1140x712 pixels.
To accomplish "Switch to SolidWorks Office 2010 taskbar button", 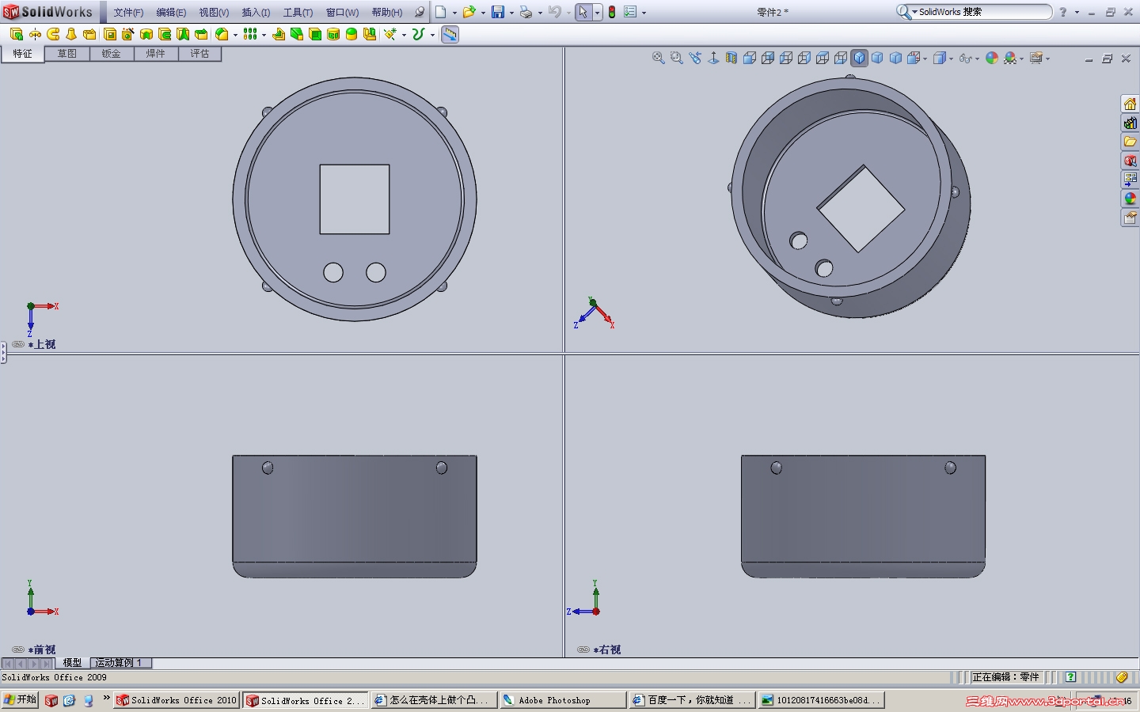I will click(177, 700).
